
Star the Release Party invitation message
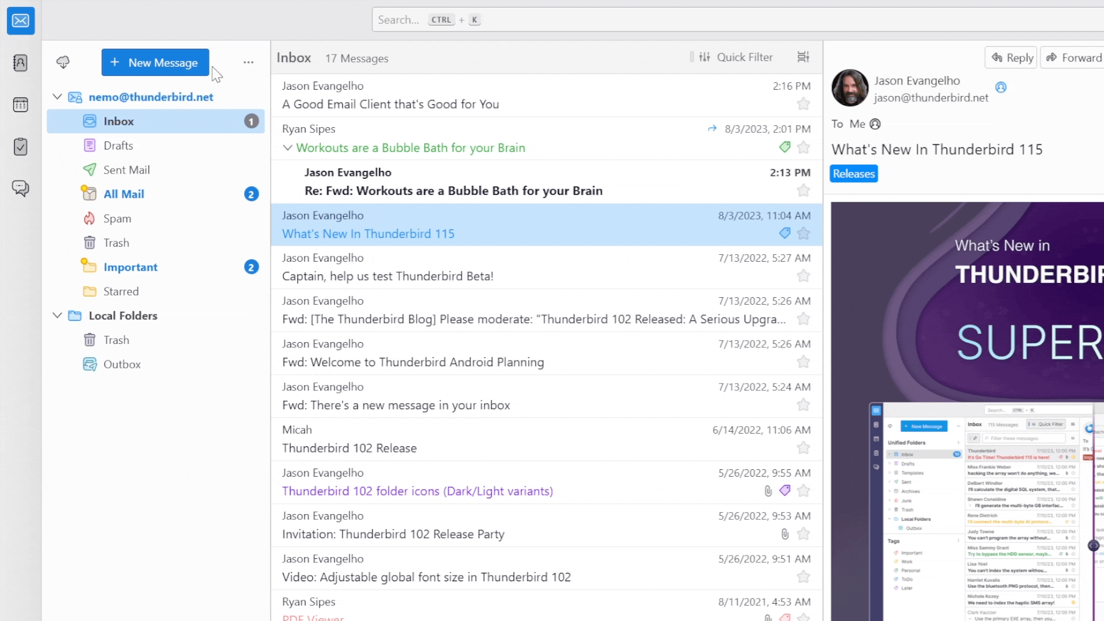click(803, 534)
